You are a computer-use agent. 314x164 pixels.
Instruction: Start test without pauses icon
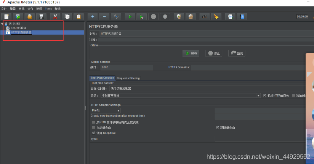click(x=142, y=17)
